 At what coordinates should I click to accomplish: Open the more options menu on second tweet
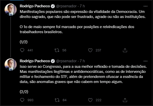coord(145,61)
